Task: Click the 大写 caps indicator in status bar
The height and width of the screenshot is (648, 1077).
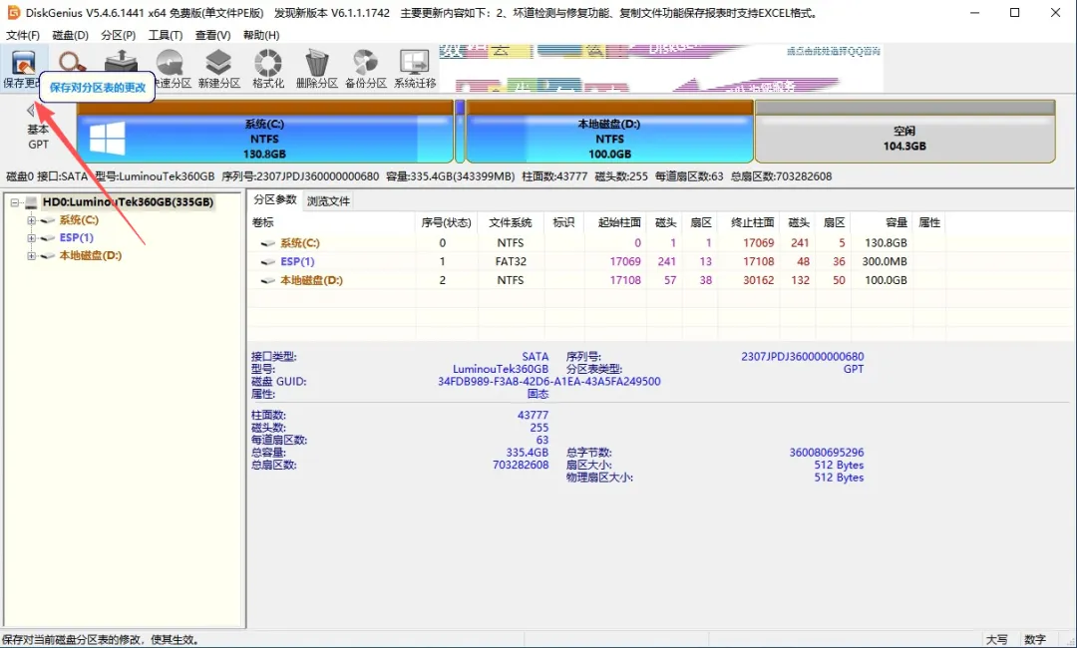Action: (x=996, y=640)
